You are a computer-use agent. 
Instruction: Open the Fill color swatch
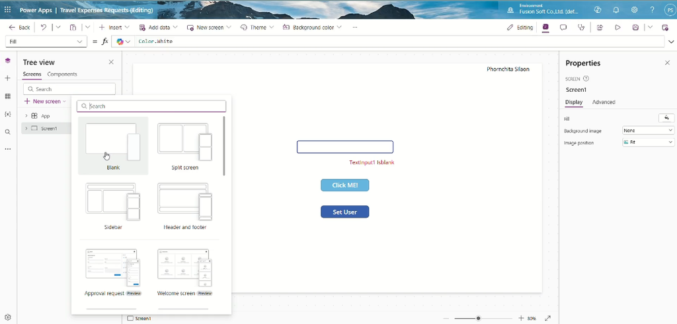[666, 118]
